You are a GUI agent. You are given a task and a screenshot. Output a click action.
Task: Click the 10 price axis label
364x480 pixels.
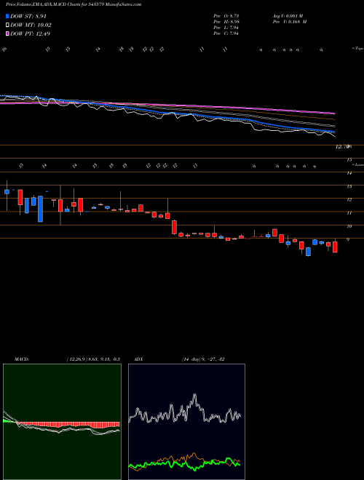point(349,226)
